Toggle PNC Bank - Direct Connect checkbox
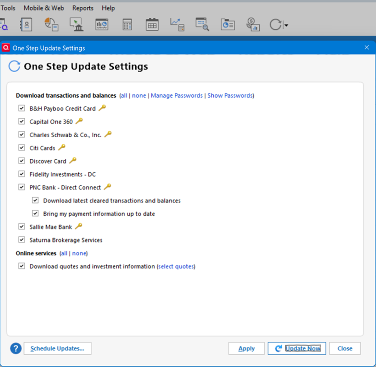The width and height of the screenshot is (376, 367). pyautogui.click(x=22, y=187)
